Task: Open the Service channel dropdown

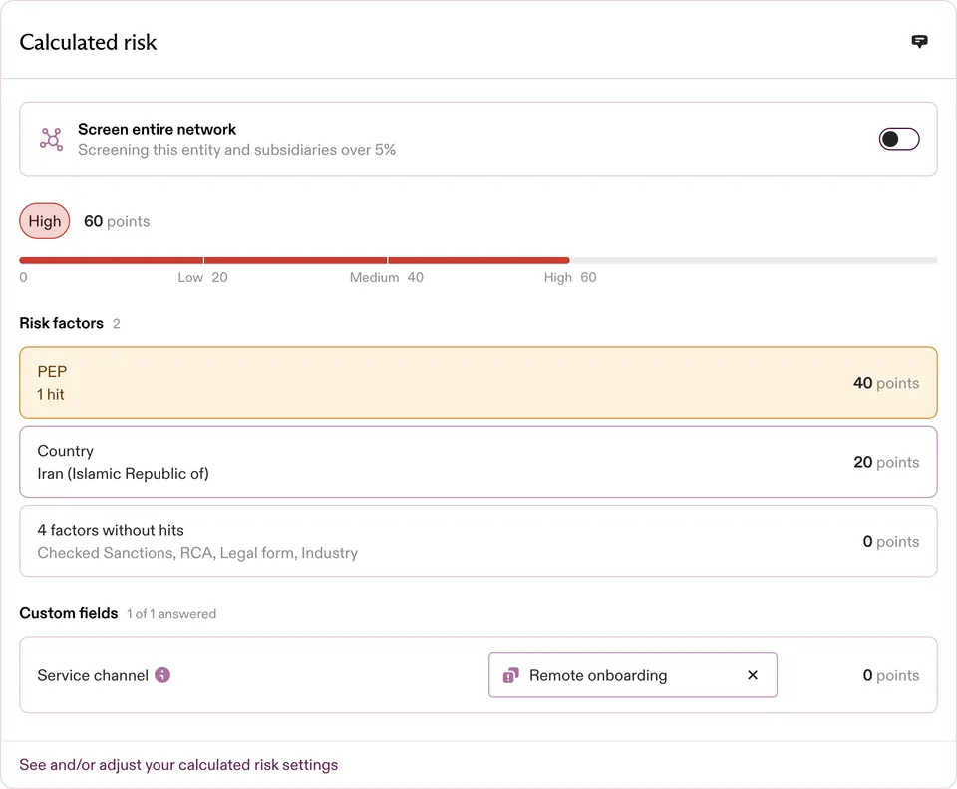Action: tap(632, 675)
